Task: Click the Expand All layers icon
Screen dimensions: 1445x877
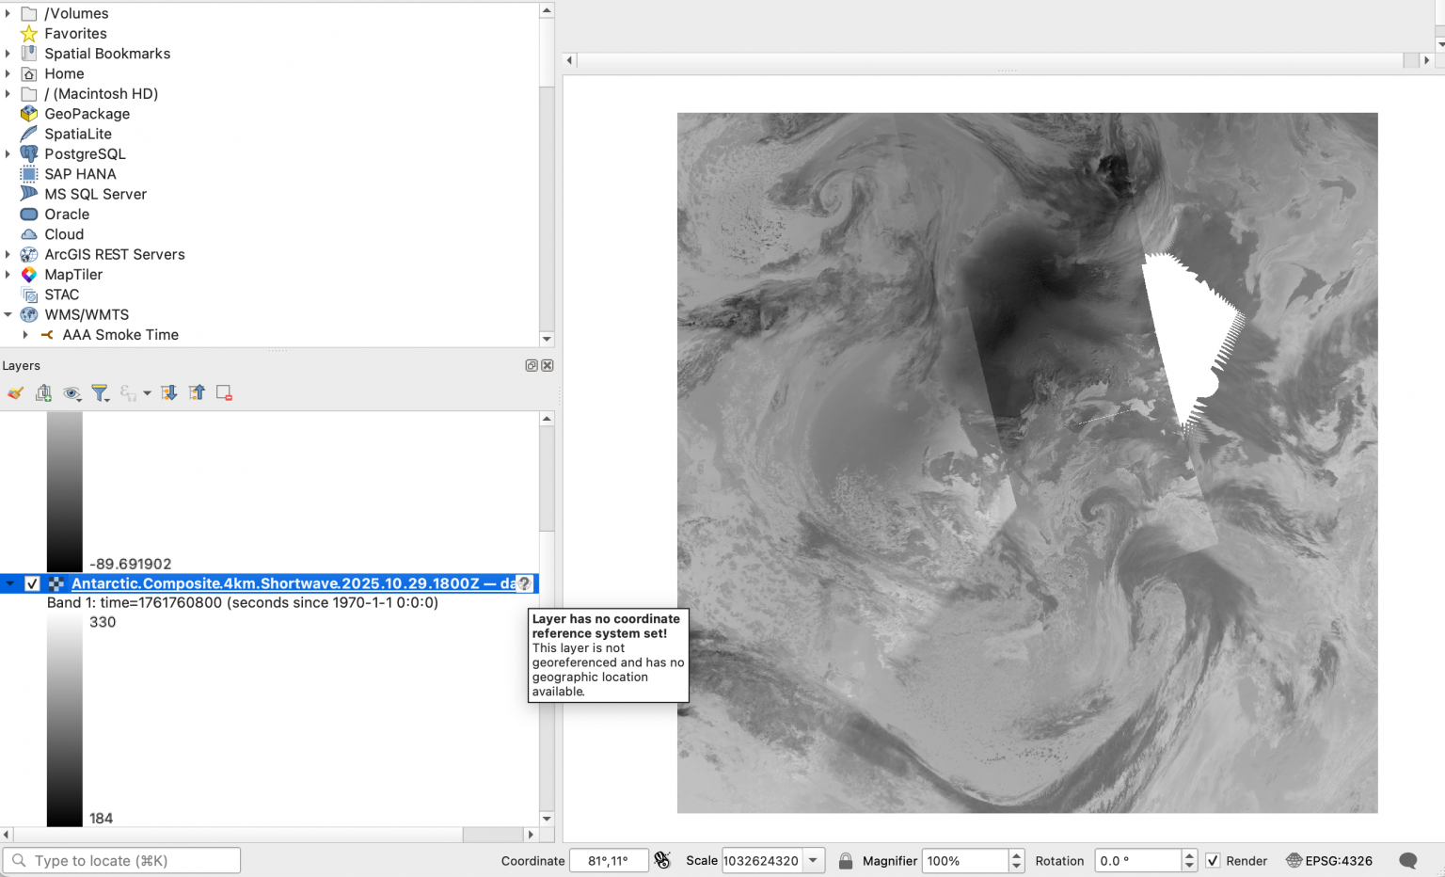Action: tap(169, 393)
